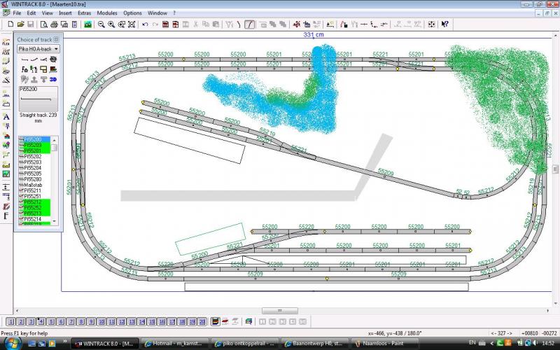Open the File menu
The width and height of the screenshot is (560, 350).
click(x=17, y=13)
